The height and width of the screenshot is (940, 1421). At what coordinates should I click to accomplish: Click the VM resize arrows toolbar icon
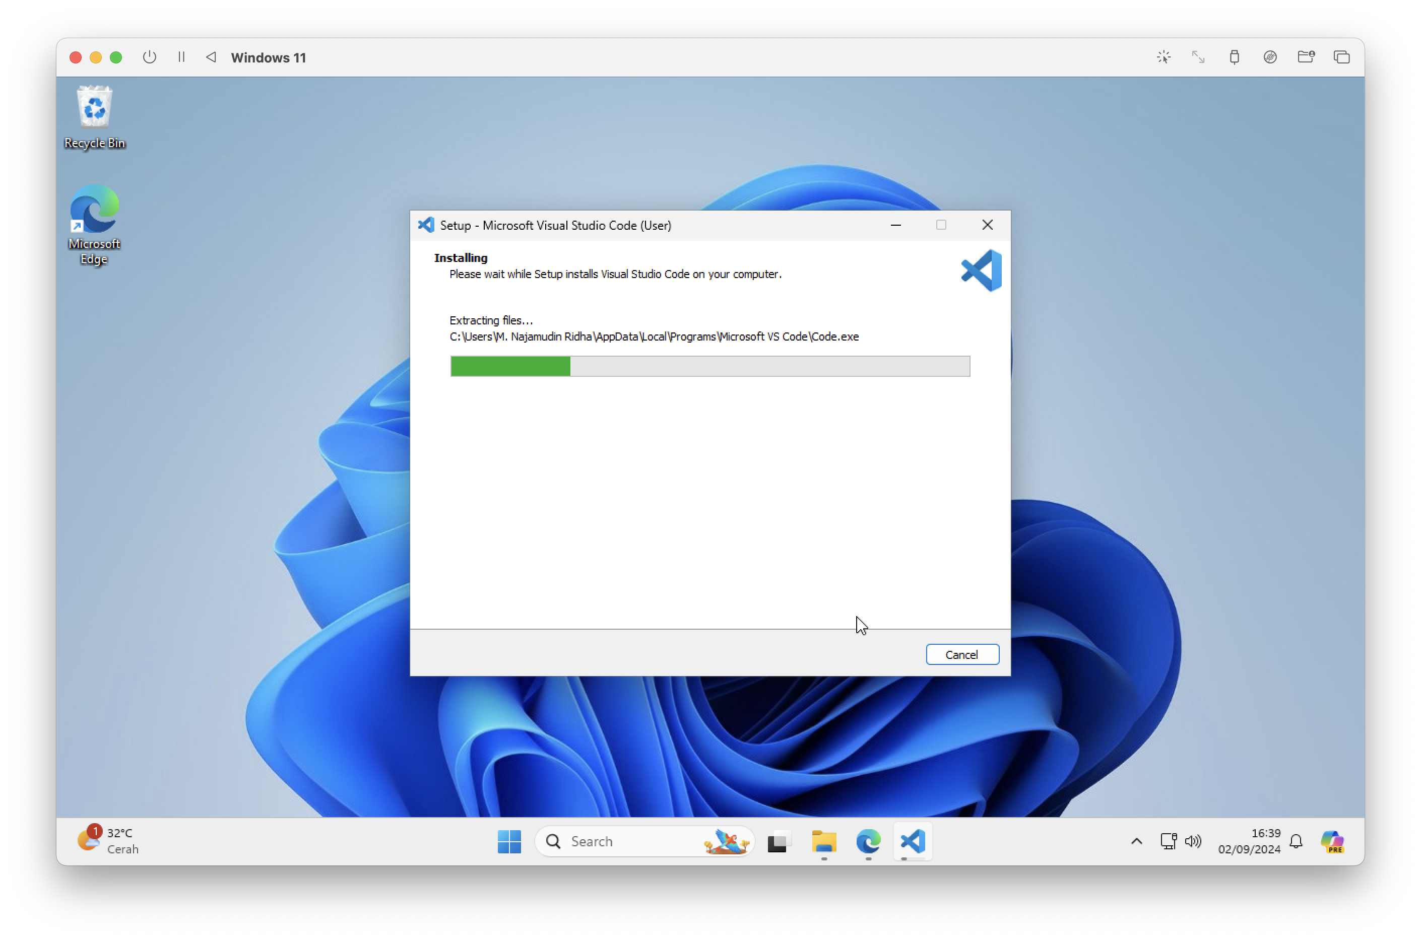point(1198,57)
